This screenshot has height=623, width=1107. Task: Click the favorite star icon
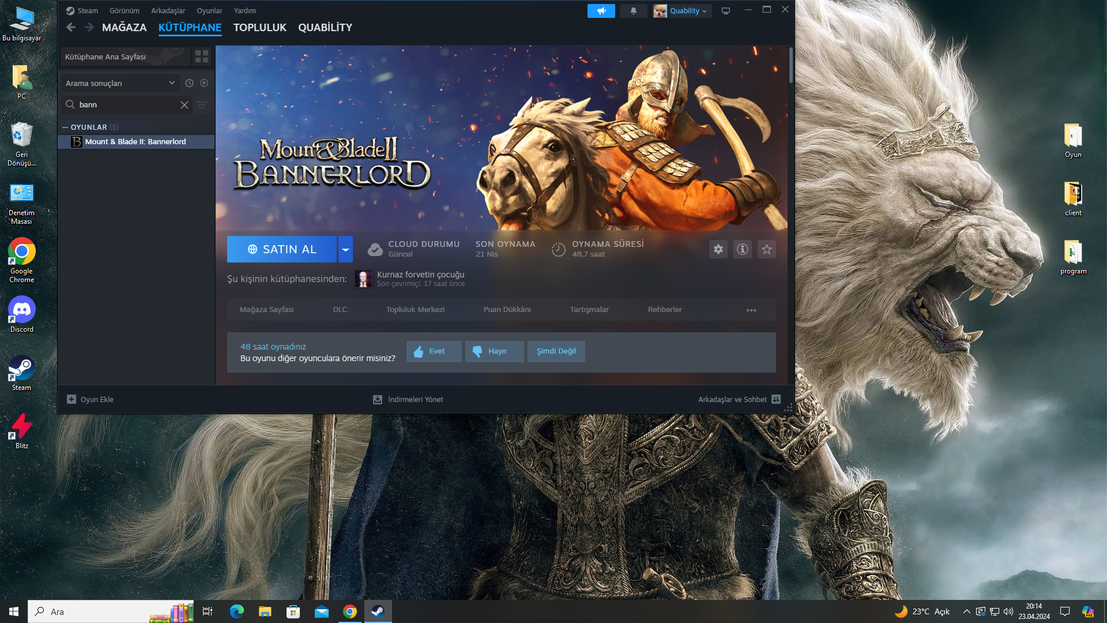(766, 249)
